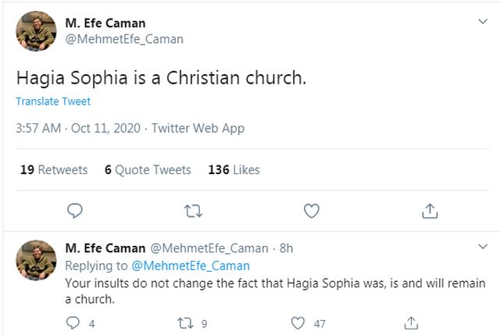This screenshot has width=500, height=335.
Task: Expand the reply tweet's options chevron
Action: click(481, 247)
